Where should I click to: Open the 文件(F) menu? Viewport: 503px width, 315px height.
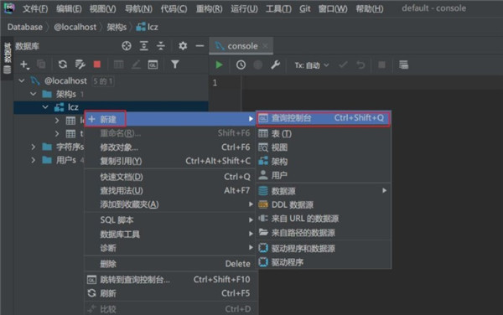pos(35,8)
